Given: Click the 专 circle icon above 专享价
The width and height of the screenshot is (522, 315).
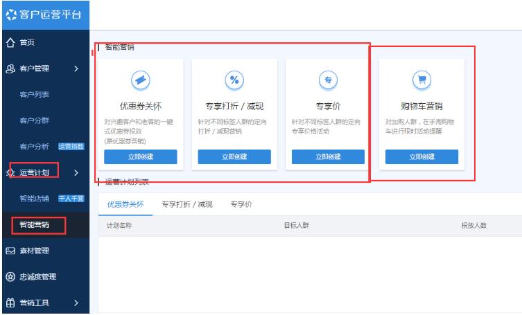Looking at the screenshot, I should point(328,80).
